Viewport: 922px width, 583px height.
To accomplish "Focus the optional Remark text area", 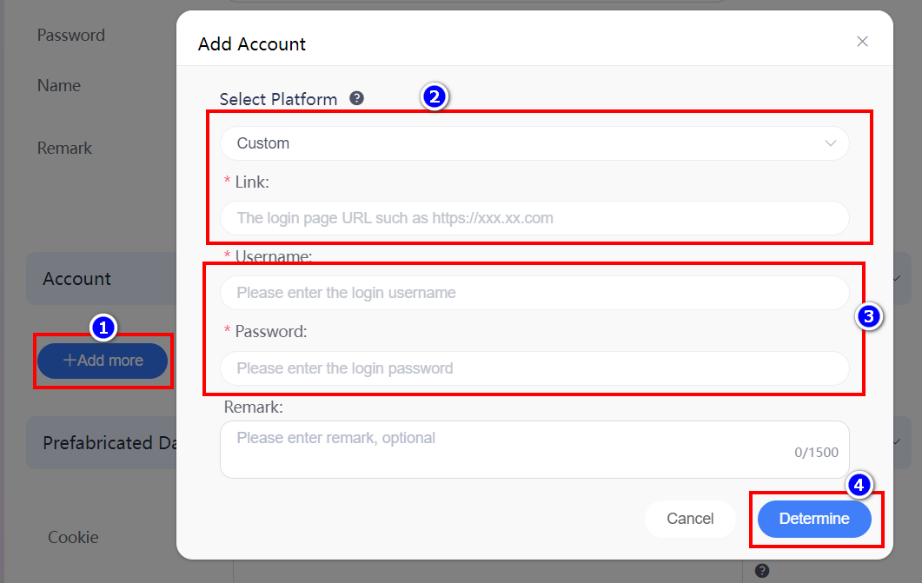I will click(534, 449).
